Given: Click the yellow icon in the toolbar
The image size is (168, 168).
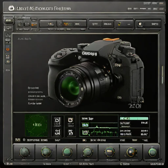Looking at the screenshot, I should (x=119, y=24).
